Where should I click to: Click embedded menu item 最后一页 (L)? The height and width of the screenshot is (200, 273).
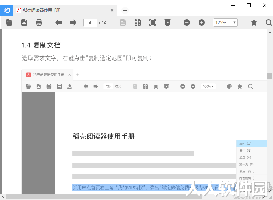pos(252,171)
